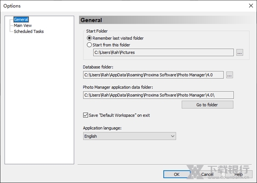Browse for start folder with ellipsis button

pos(239,53)
